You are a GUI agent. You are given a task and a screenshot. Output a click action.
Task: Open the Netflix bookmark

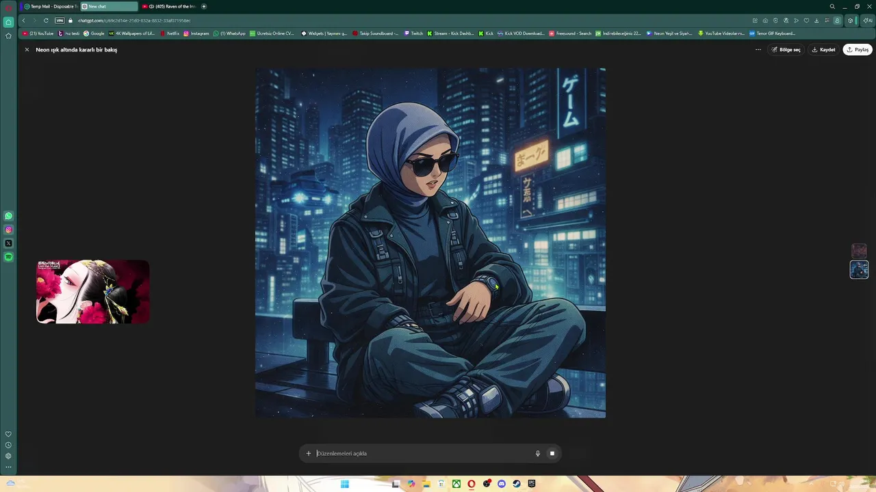pos(170,33)
